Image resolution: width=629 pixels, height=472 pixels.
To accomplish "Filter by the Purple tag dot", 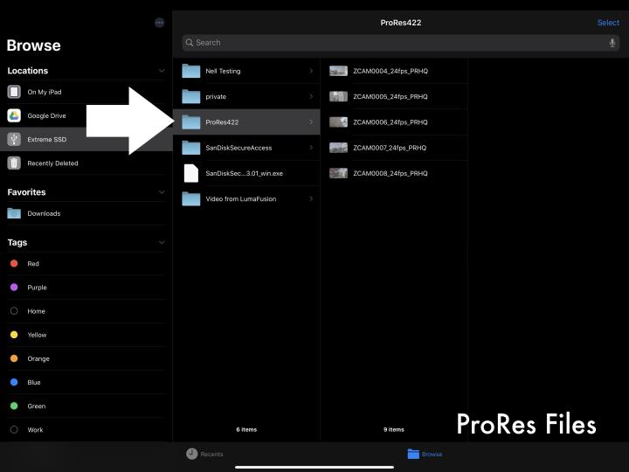I will [14, 287].
